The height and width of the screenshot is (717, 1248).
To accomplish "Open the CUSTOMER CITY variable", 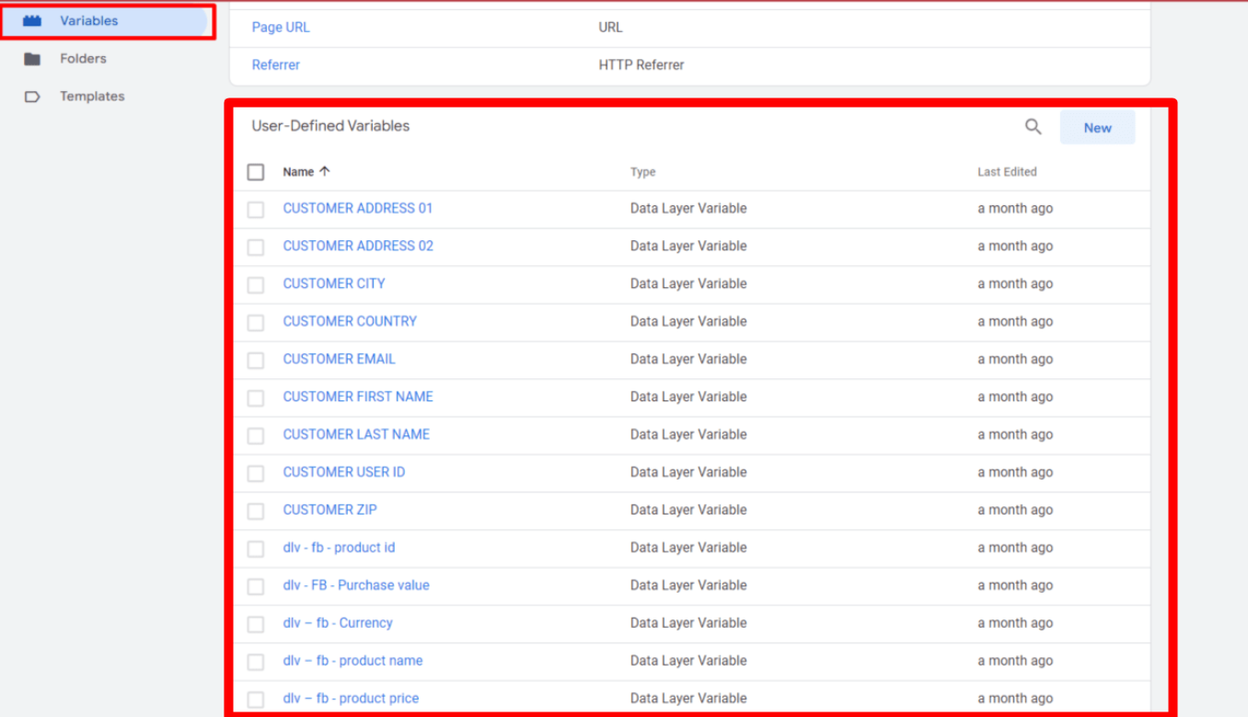I will 334,283.
